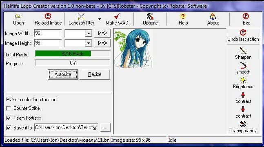Click the save path text field

66,127
